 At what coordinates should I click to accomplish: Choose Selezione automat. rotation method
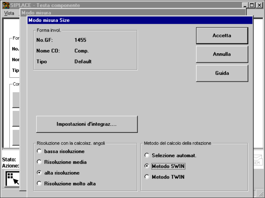coord(147,155)
